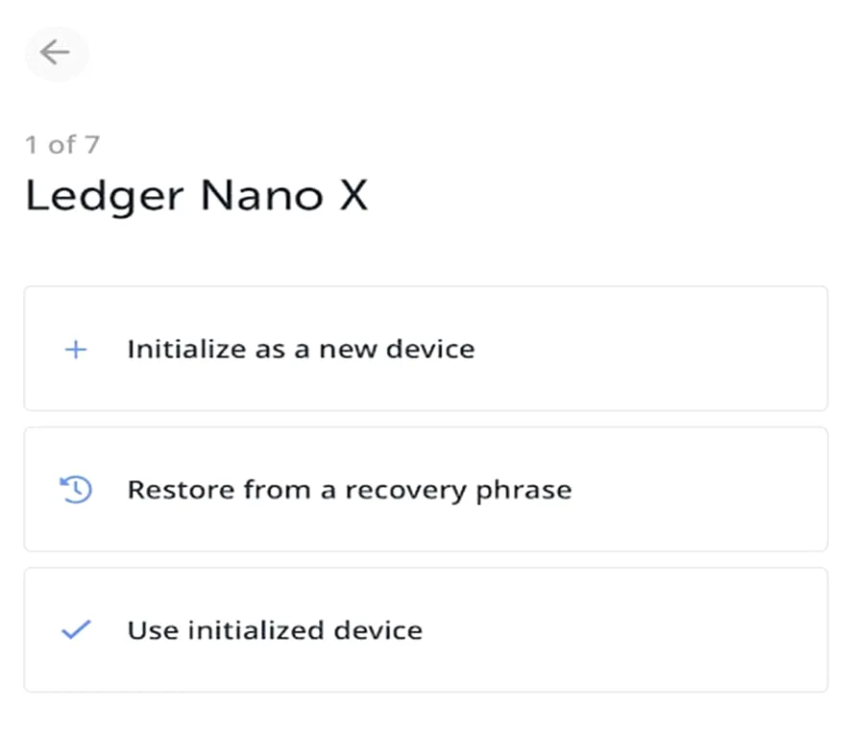Click the "Use initialized device" text
Viewport: 852px width, 756px height.
click(x=275, y=630)
